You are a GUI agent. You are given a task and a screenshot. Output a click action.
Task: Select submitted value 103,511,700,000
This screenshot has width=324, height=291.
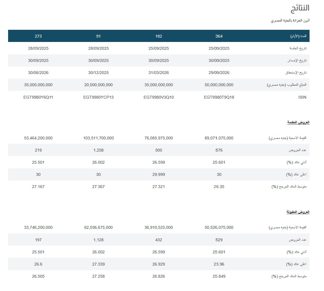[x=98, y=138]
